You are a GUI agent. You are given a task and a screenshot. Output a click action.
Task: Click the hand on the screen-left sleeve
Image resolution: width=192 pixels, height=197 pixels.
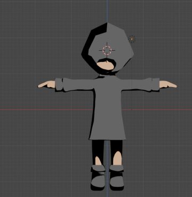pyautogui.click(x=46, y=84)
